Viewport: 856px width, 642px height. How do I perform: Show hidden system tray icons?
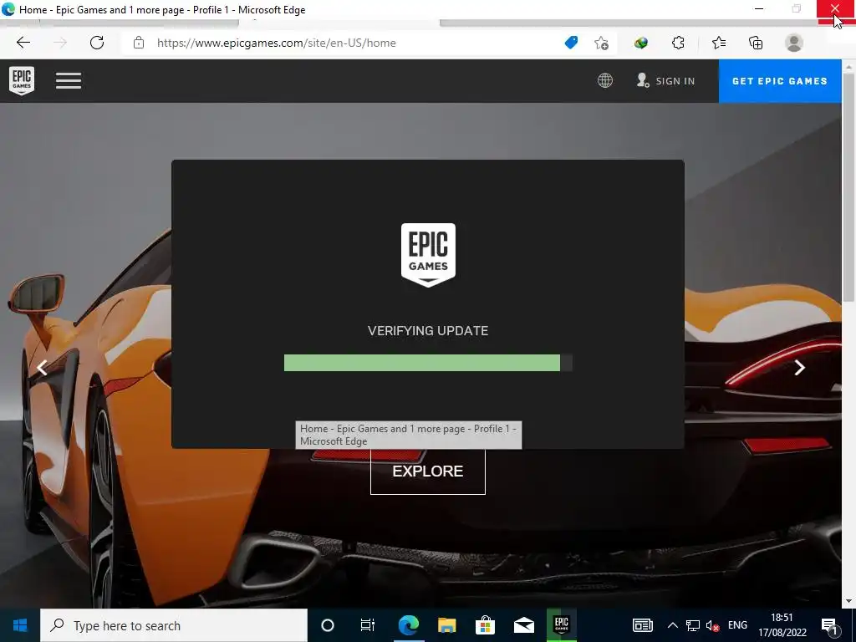[x=673, y=625]
